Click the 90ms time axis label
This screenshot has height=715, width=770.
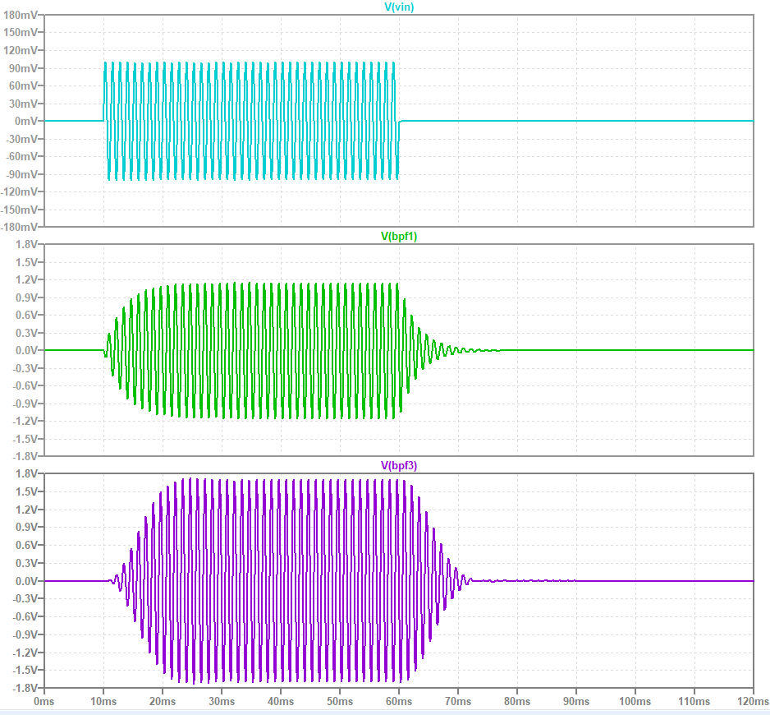(576, 702)
